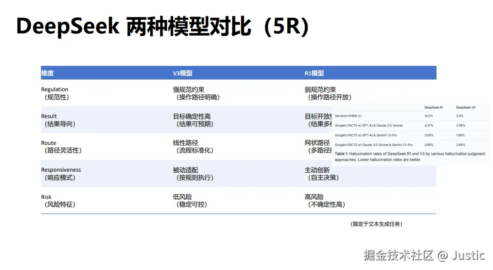The height and width of the screenshot is (270, 493).
Task: Click the "低风险（稳定可控）" cell
Action: point(190,200)
